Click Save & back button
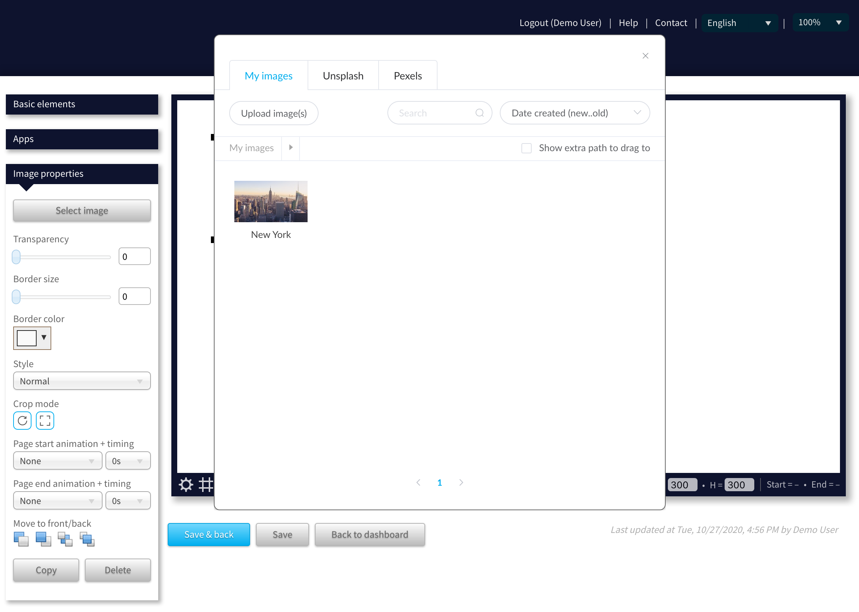This screenshot has width=859, height=612. tap(209, 534)
